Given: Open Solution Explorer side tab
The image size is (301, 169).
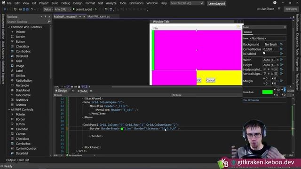Looking at the screenshot, I should 3,72.
